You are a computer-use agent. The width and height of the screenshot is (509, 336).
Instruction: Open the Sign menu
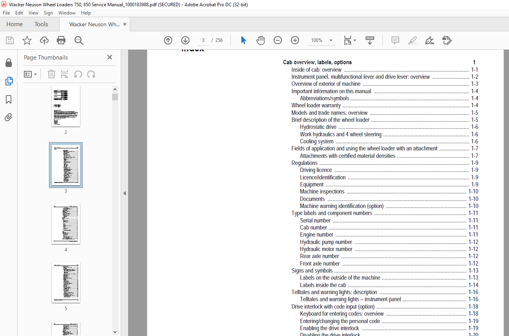[48, 13]
